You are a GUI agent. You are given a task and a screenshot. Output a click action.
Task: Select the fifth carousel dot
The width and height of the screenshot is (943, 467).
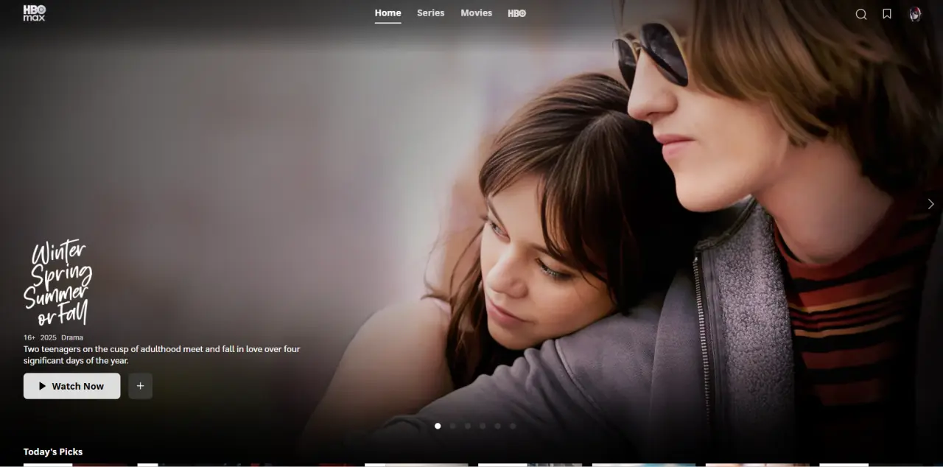click(x=497, y=426)
